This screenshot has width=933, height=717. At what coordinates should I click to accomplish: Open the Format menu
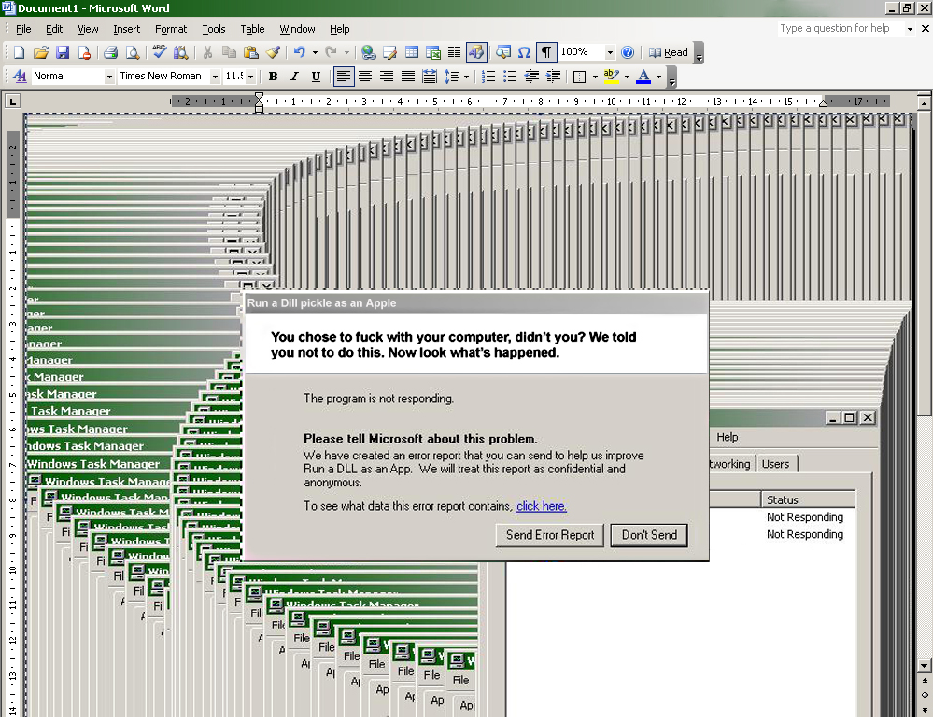[171, 29]
